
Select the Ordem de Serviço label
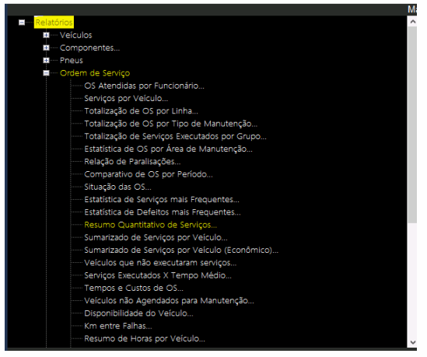95,73
